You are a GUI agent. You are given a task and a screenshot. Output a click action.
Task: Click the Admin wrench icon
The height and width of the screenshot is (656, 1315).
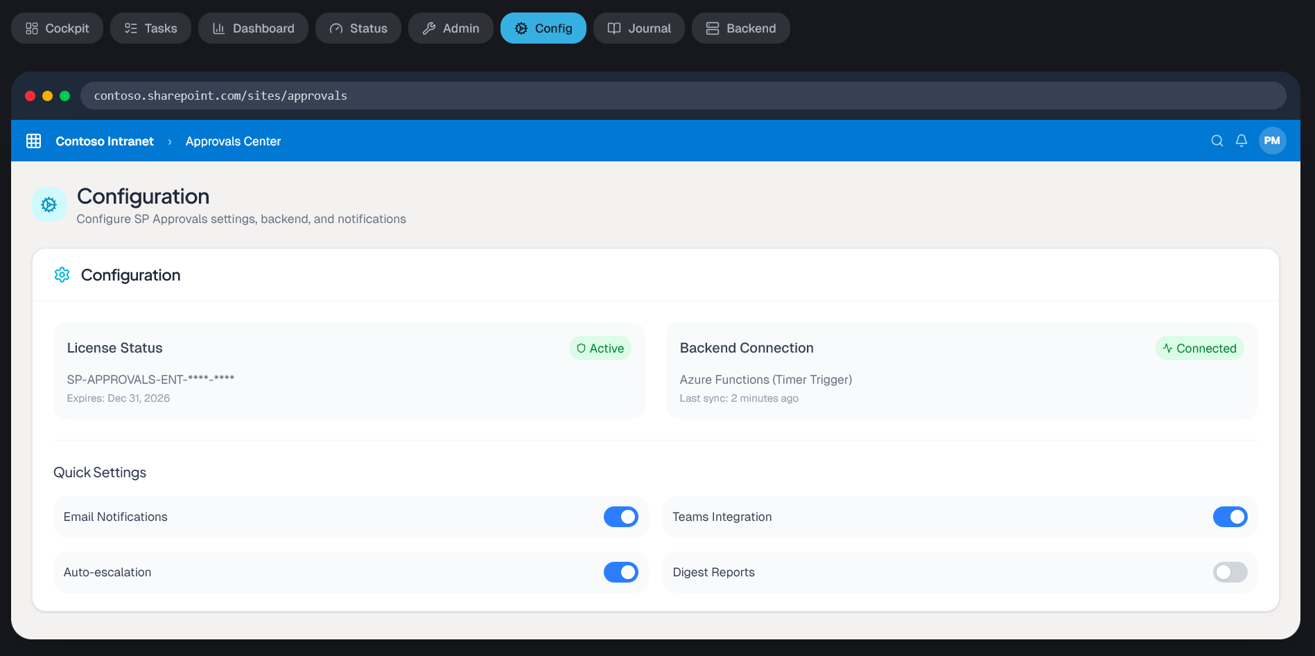(x=429, y=28)
